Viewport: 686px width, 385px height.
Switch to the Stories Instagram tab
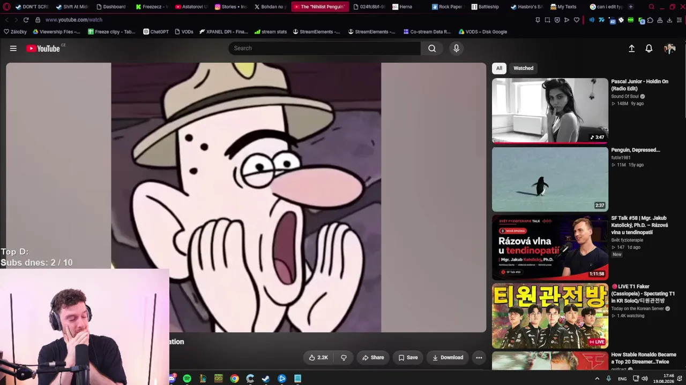pyautogui.click(x=231, y=7)
